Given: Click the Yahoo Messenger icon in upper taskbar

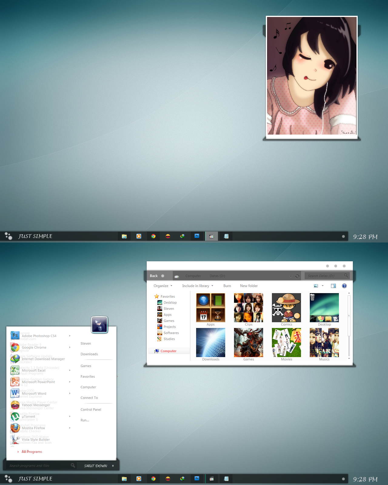Looking at the screenshot, I should (x=168, y=236).
